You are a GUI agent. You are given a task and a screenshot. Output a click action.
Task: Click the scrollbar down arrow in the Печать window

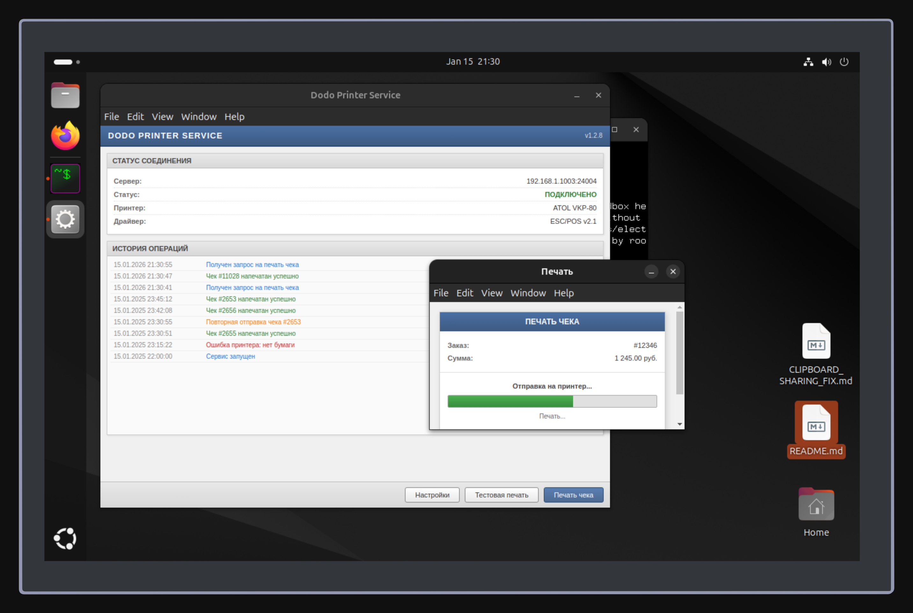point(680,424)
